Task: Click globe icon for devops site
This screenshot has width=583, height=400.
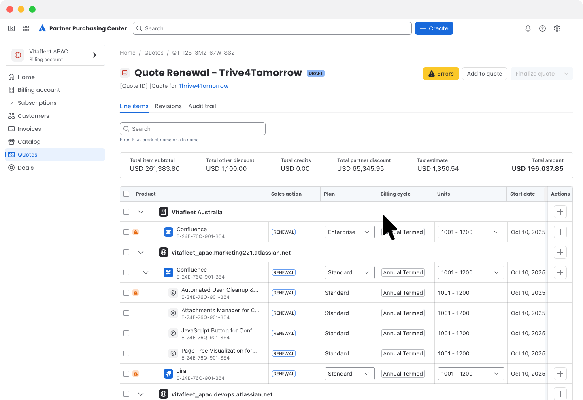Action: point(164,394)
